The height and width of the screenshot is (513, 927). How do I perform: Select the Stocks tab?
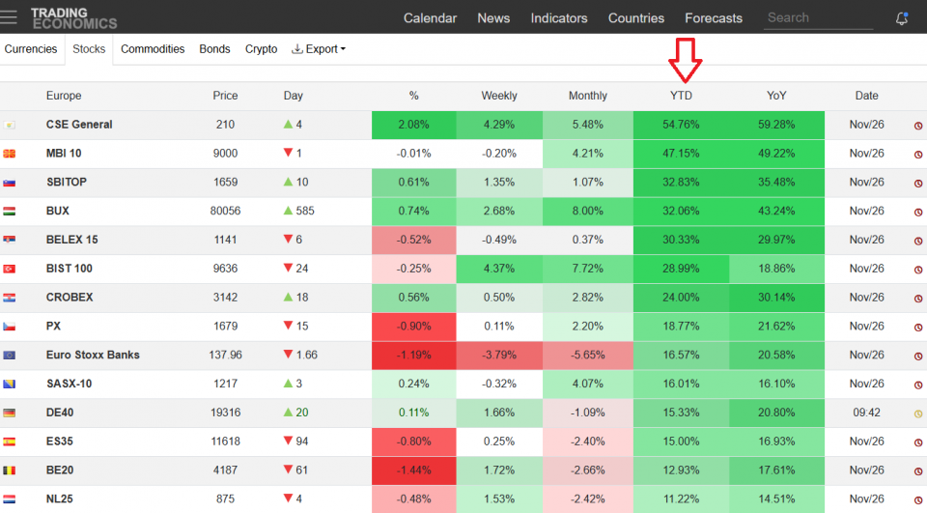point(89,49)
